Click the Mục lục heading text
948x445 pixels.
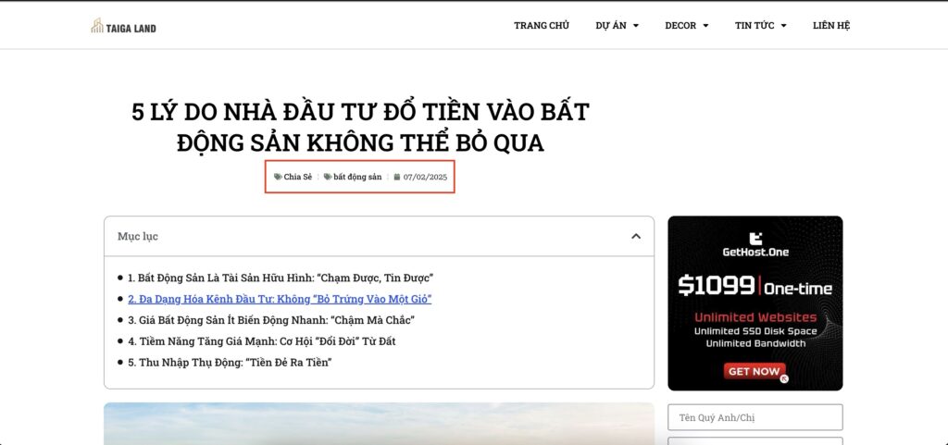[138, 236]
